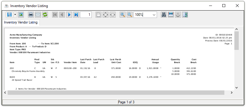Click EOQ value 19.0000
The image size is (247, 108).
[133, 77]
